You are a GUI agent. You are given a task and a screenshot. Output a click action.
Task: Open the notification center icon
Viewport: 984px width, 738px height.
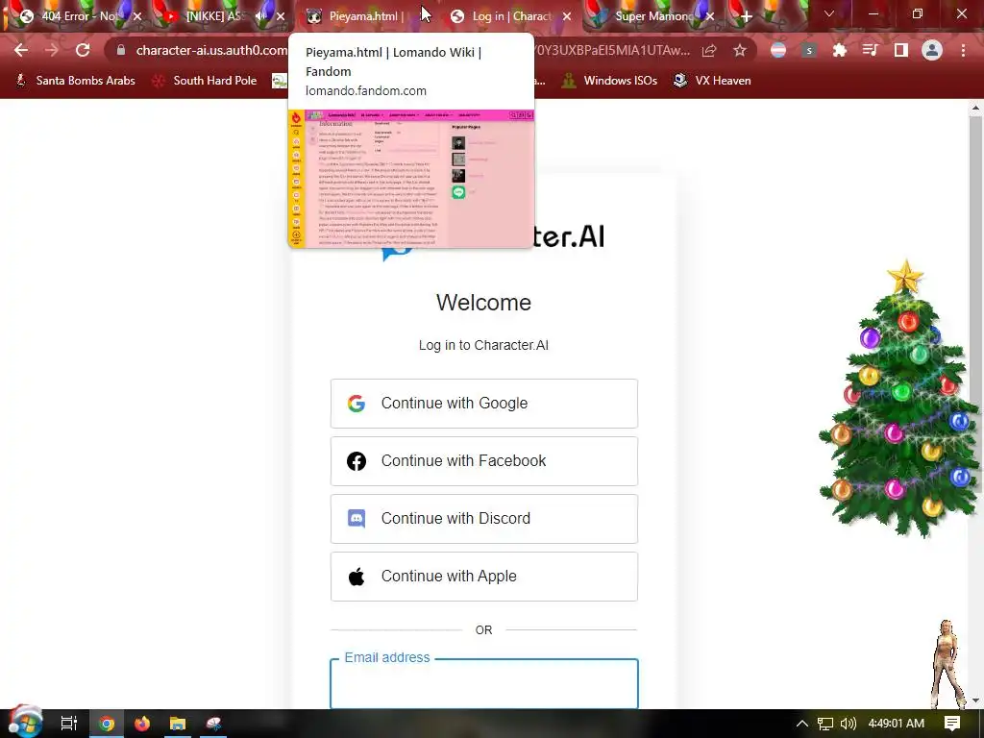pos(952,724)
